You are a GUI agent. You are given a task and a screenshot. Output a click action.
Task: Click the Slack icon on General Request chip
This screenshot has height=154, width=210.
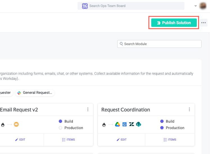[19, 93]
